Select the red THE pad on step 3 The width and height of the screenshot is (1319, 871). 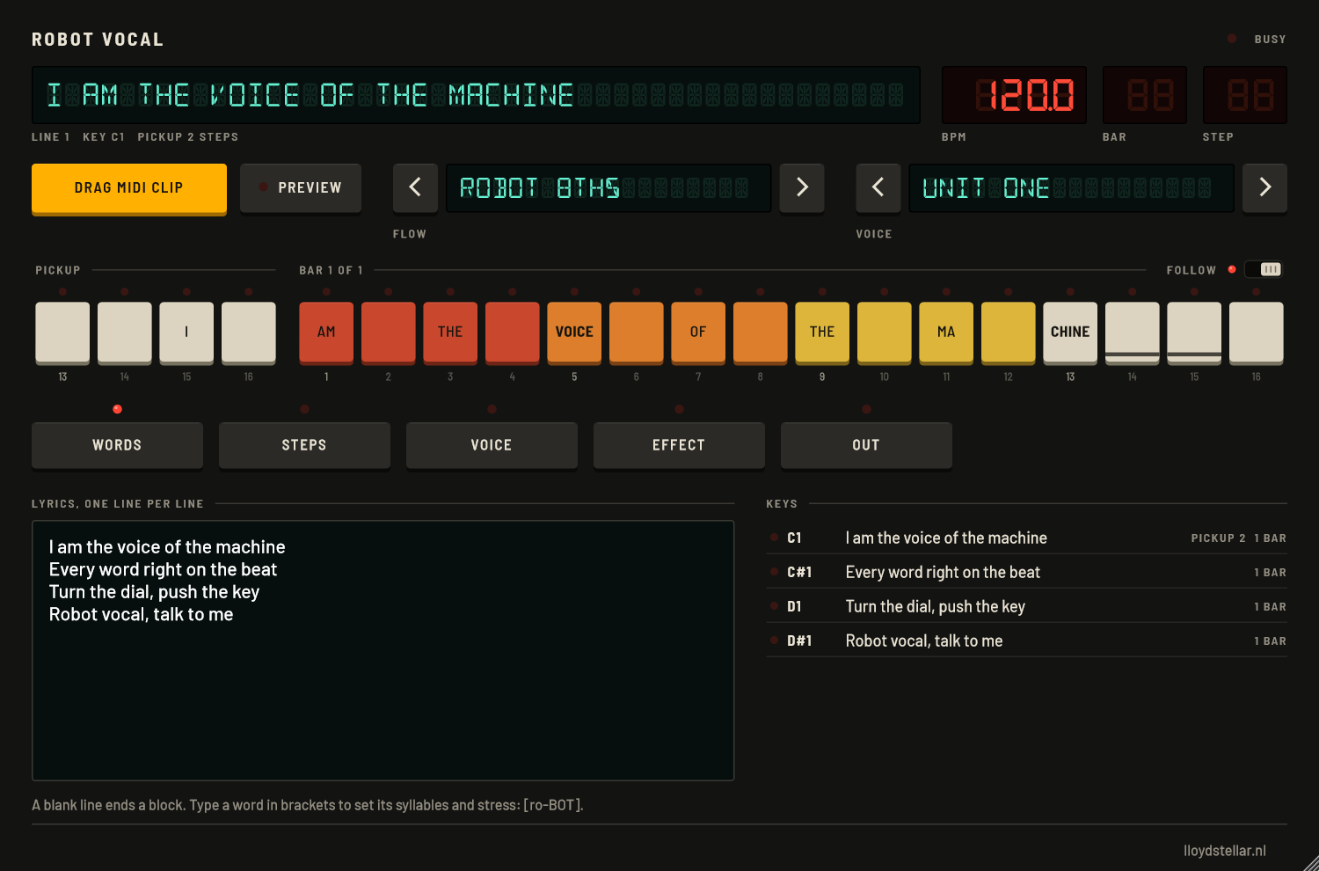450,333
